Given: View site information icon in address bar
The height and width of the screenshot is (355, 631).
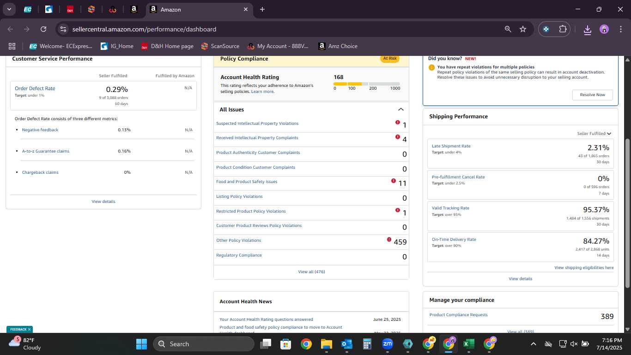Looking at the screenshot, I should tap(64, 29).
